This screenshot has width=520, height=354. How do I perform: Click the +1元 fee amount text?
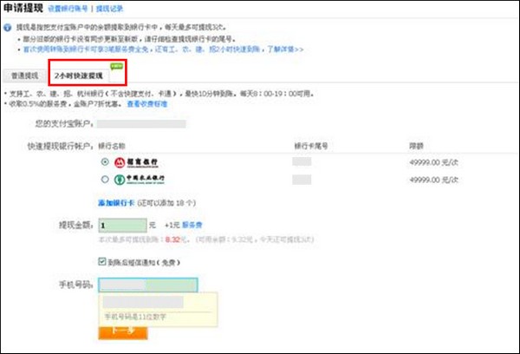pyautogui.click(x=172, y=225)
